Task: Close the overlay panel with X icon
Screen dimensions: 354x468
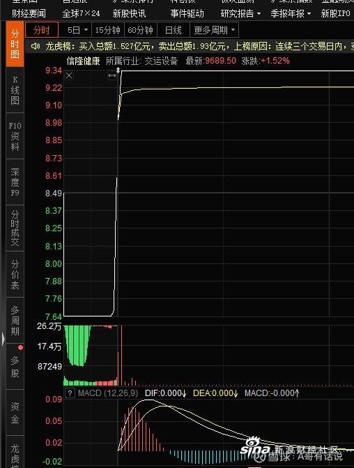Action: pyautogui.click(x=69, y=75)
